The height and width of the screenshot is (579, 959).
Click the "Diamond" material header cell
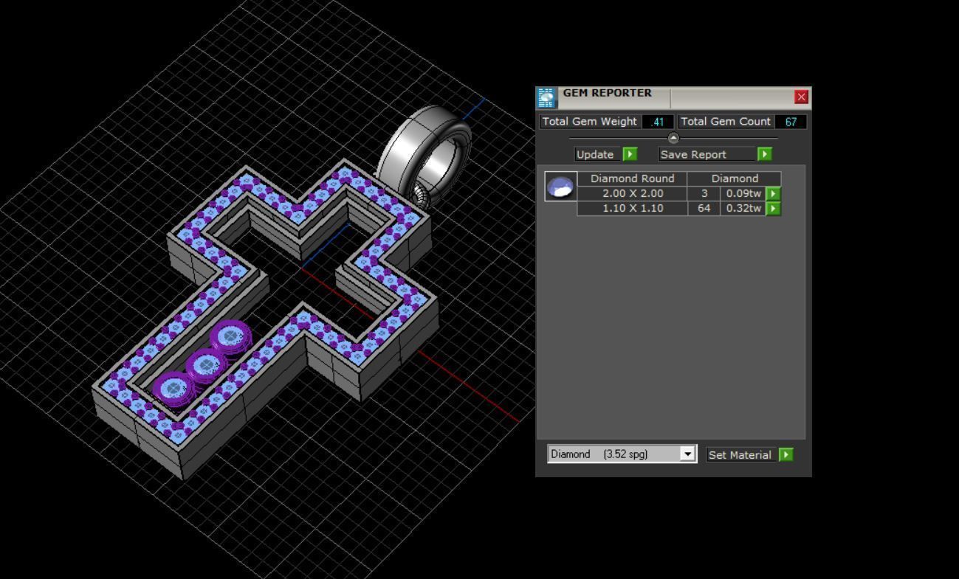(x=735, y=178)
